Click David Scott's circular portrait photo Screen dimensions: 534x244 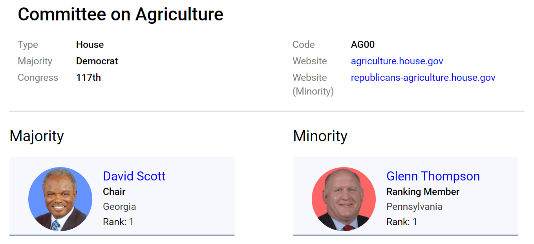60,199
